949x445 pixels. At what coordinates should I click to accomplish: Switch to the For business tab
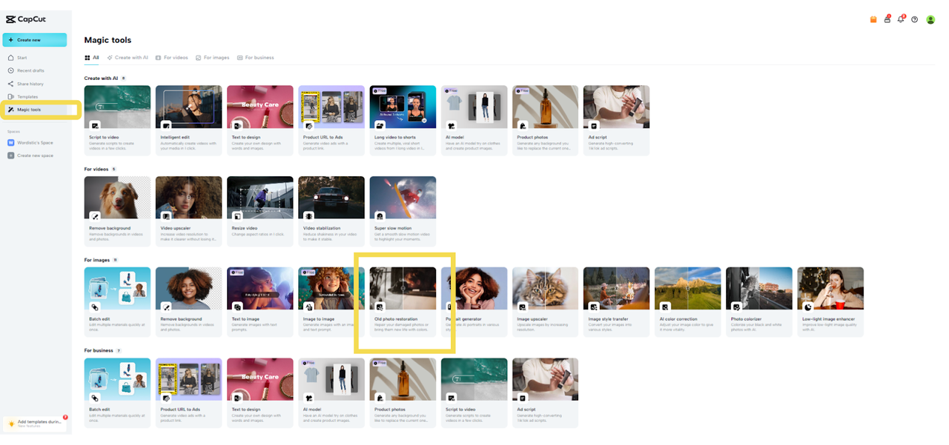click(x=256, y=58)
